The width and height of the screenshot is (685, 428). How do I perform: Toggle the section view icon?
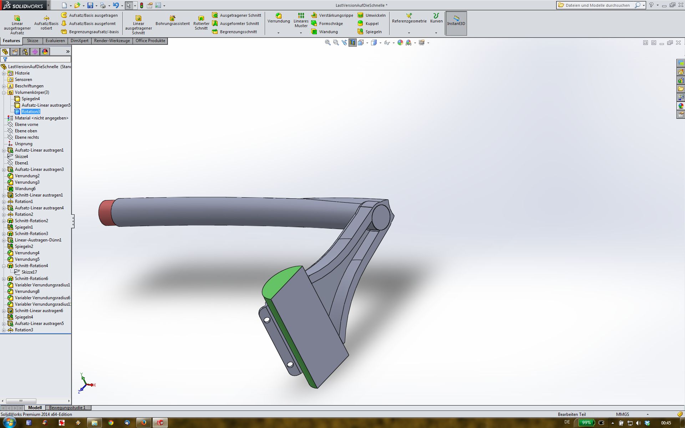click(352, 43)
